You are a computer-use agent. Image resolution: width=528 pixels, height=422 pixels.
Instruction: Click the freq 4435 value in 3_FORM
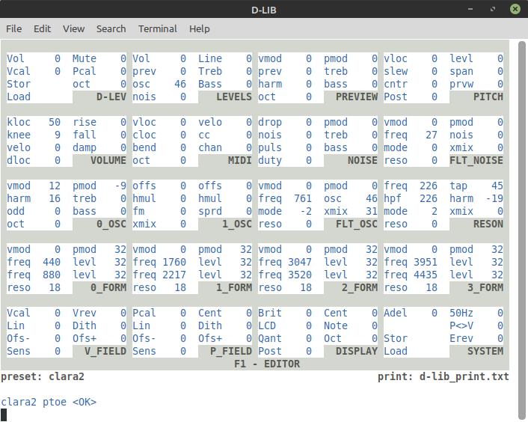(426, 275)
